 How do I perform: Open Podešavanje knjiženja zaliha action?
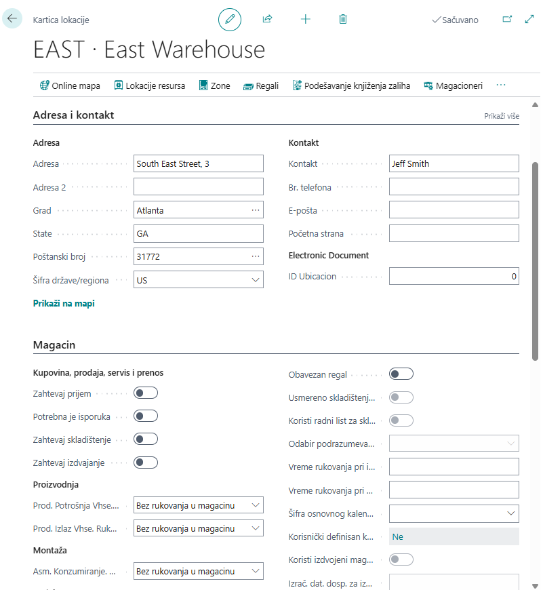pos(351,85)
